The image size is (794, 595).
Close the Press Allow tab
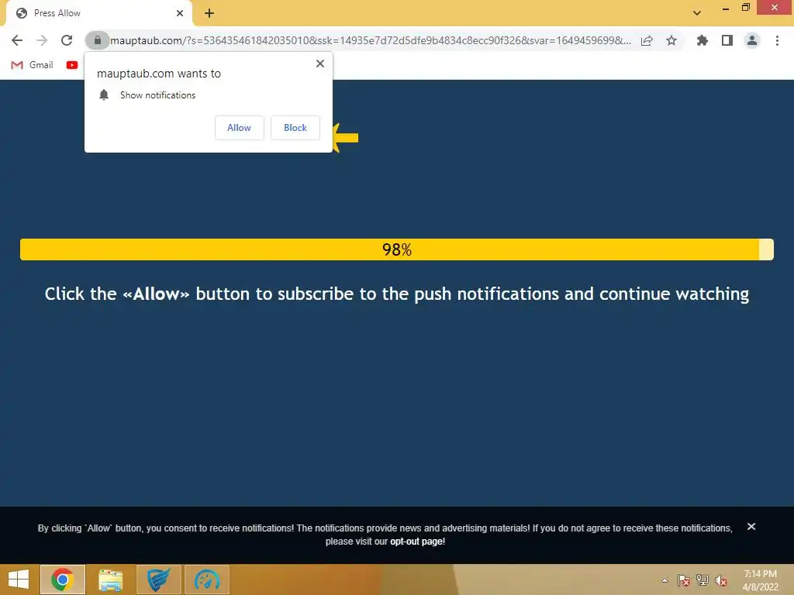(180, 13)
